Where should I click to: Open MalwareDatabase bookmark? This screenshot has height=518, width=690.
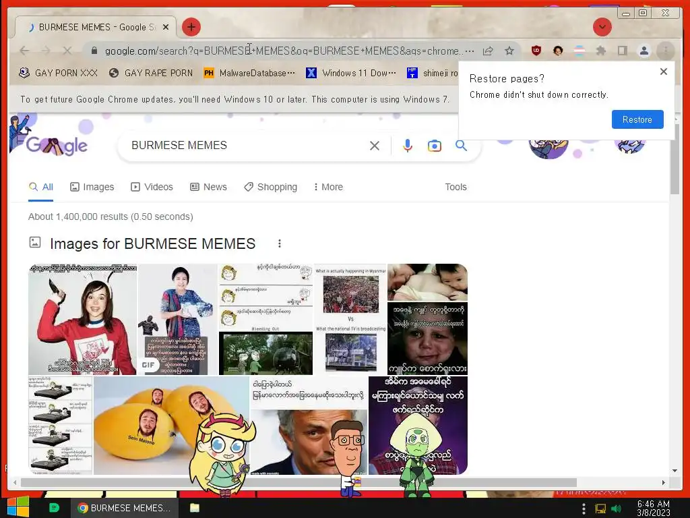coord(249,73)
